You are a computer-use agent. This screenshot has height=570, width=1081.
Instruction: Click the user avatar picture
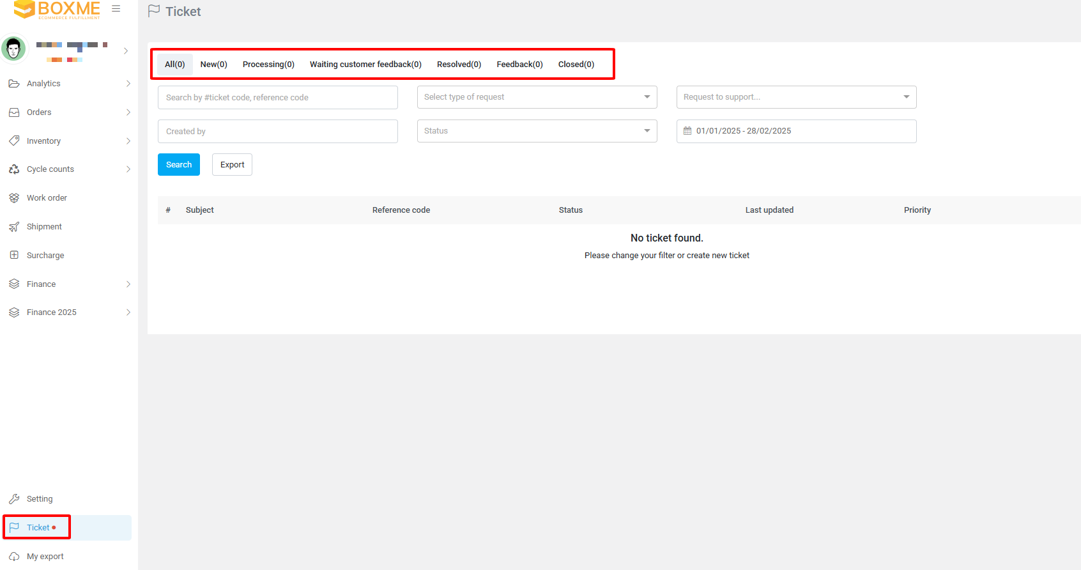tap(13, 49)
